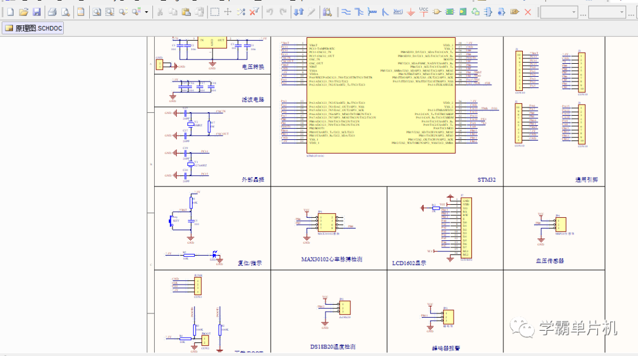Click the ellipsis button after the first combo box

point(583,14)
